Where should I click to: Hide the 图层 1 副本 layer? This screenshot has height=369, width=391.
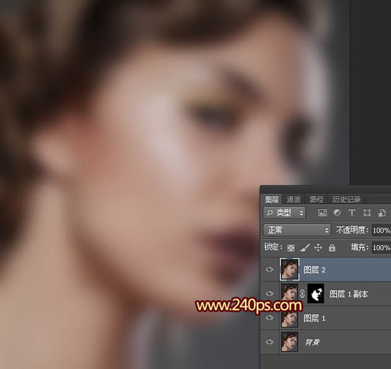tap(269, 293)
